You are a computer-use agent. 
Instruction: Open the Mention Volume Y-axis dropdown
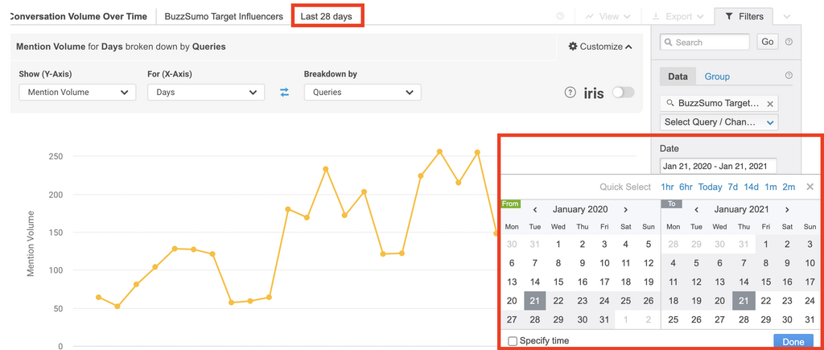click(x=77, y=93)
